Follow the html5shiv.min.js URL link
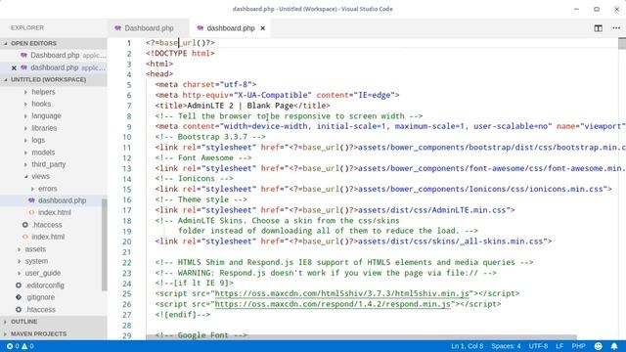 pyautogui.click(x=341, y=293)
